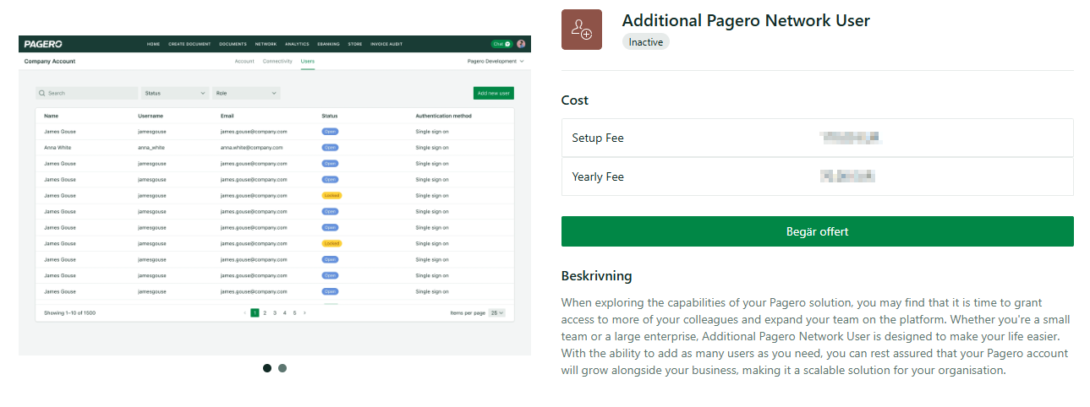Click the Setup Fee row label
Viewport: 1090px width, 407px height.
coord(598,138)
